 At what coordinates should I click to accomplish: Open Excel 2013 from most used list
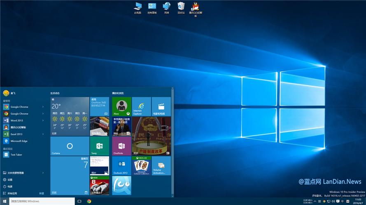[x=23, y=134]
